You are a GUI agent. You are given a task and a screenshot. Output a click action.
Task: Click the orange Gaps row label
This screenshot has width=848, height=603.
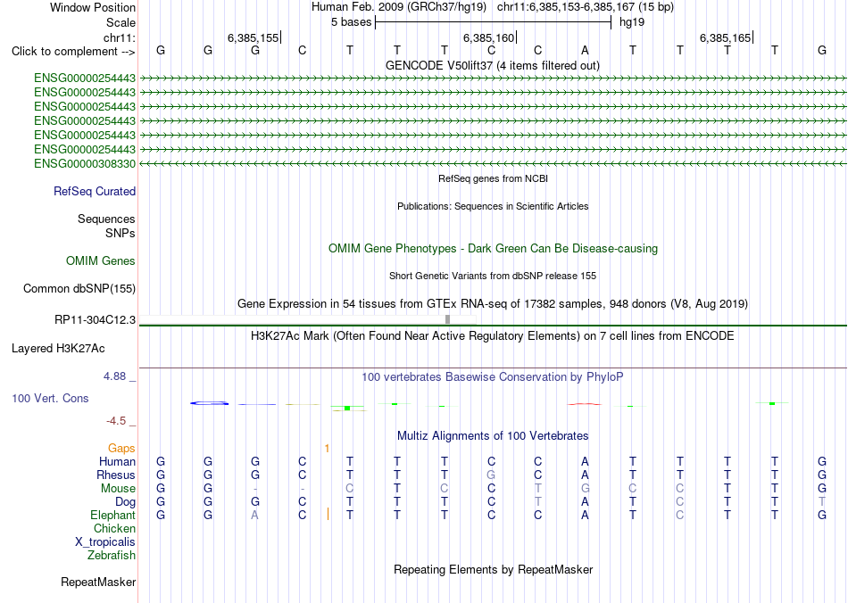point(121,448)
